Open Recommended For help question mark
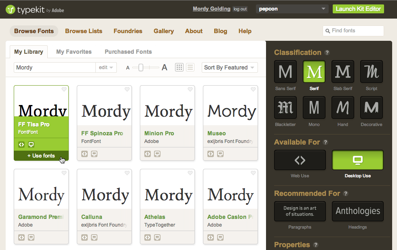 coord(346,193)
